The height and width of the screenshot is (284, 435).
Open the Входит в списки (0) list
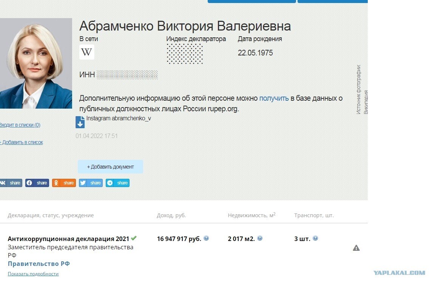click(20, 125)
